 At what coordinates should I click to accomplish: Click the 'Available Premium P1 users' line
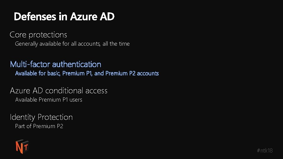[x=49, y=100]
